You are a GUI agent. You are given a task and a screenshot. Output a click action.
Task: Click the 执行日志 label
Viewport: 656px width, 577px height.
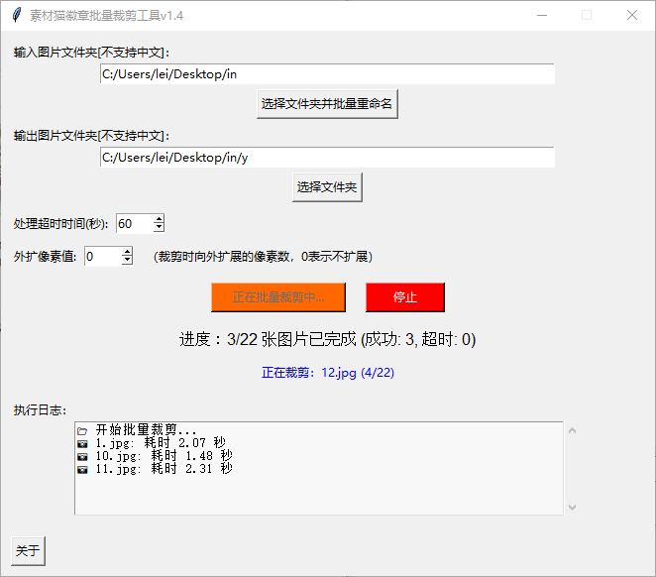41,409
